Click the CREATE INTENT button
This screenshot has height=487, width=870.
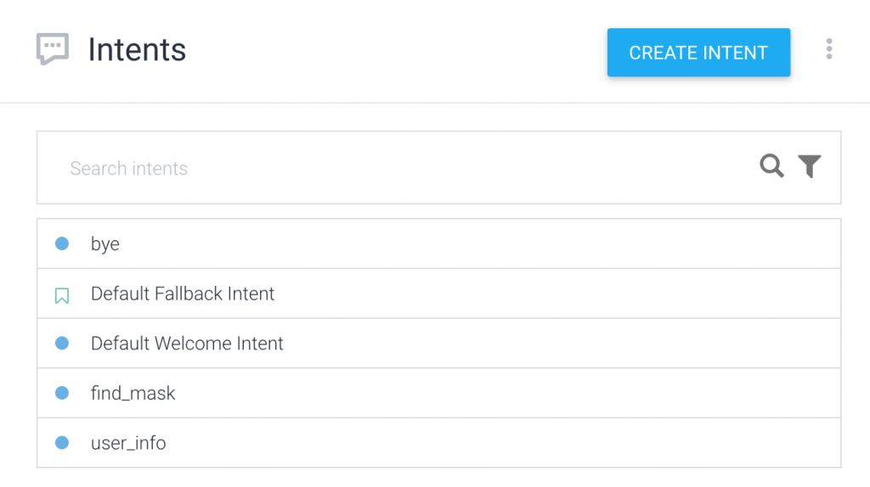(698, 53)
